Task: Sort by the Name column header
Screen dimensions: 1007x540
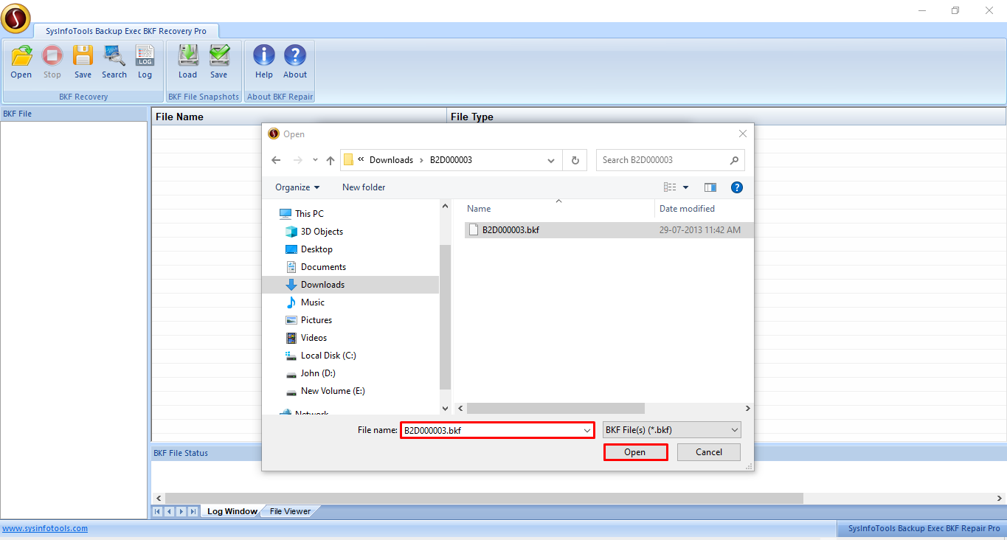Action: [x=558, y=209]
